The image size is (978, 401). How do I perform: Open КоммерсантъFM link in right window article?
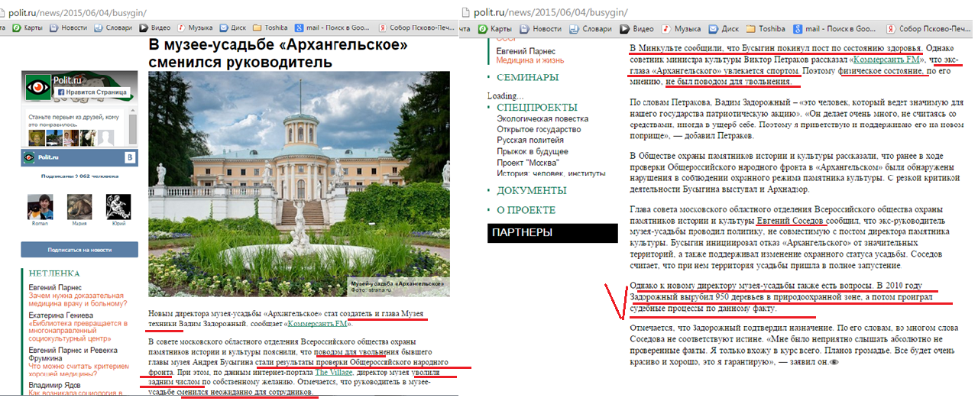point(886,59)
